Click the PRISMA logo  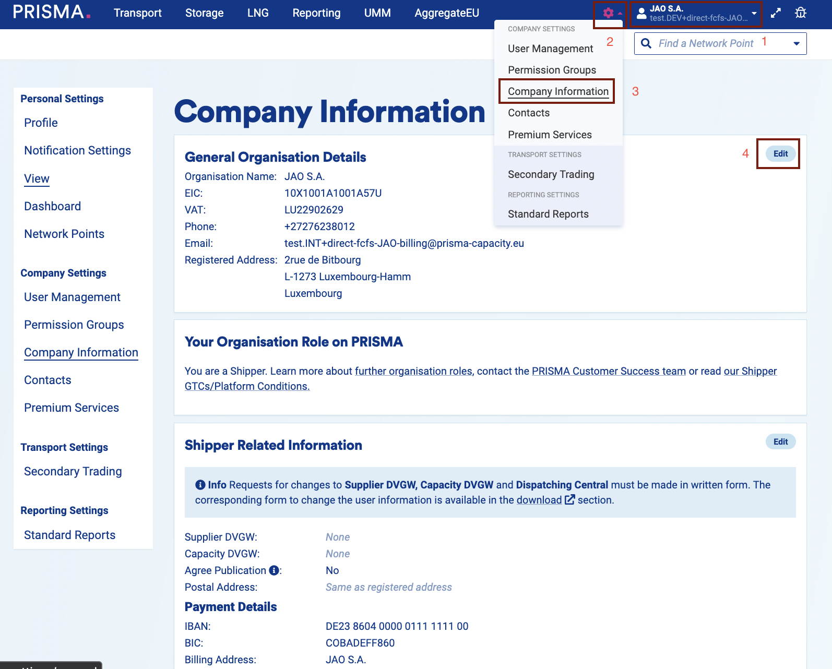[52, 12]
